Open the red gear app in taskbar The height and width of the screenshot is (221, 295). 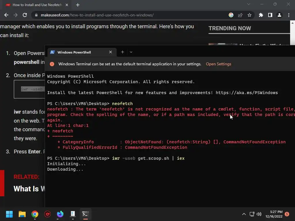click(48, 214)
